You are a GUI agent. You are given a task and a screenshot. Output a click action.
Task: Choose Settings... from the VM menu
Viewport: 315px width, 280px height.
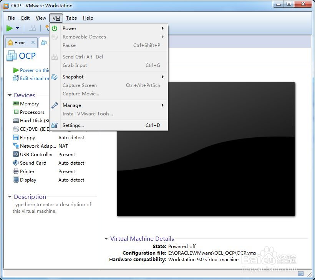[x=109, y=125]
